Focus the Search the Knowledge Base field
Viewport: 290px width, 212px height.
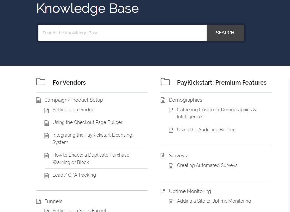(x=122, y=33)
